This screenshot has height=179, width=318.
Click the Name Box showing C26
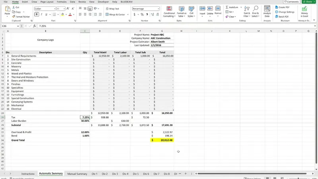(x=8, y=26)
